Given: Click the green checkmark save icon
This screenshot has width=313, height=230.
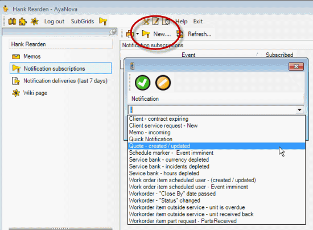Looking at the screenshot, I should click(142, 83).
